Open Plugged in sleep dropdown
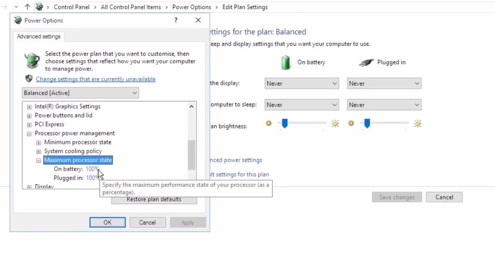Viewport: 495px width, 257px height. pyautogui.click(x=384, y=105)
